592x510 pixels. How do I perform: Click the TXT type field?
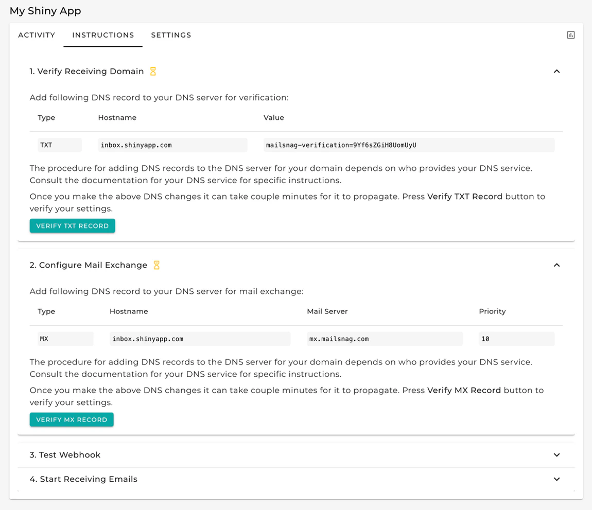tap(59, 145)
